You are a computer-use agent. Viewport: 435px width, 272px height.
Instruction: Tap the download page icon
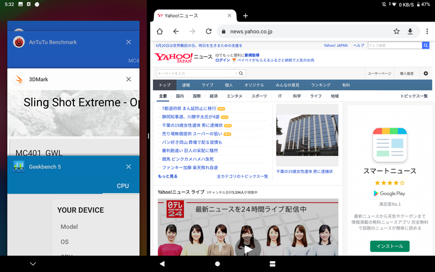pos(410,32)
